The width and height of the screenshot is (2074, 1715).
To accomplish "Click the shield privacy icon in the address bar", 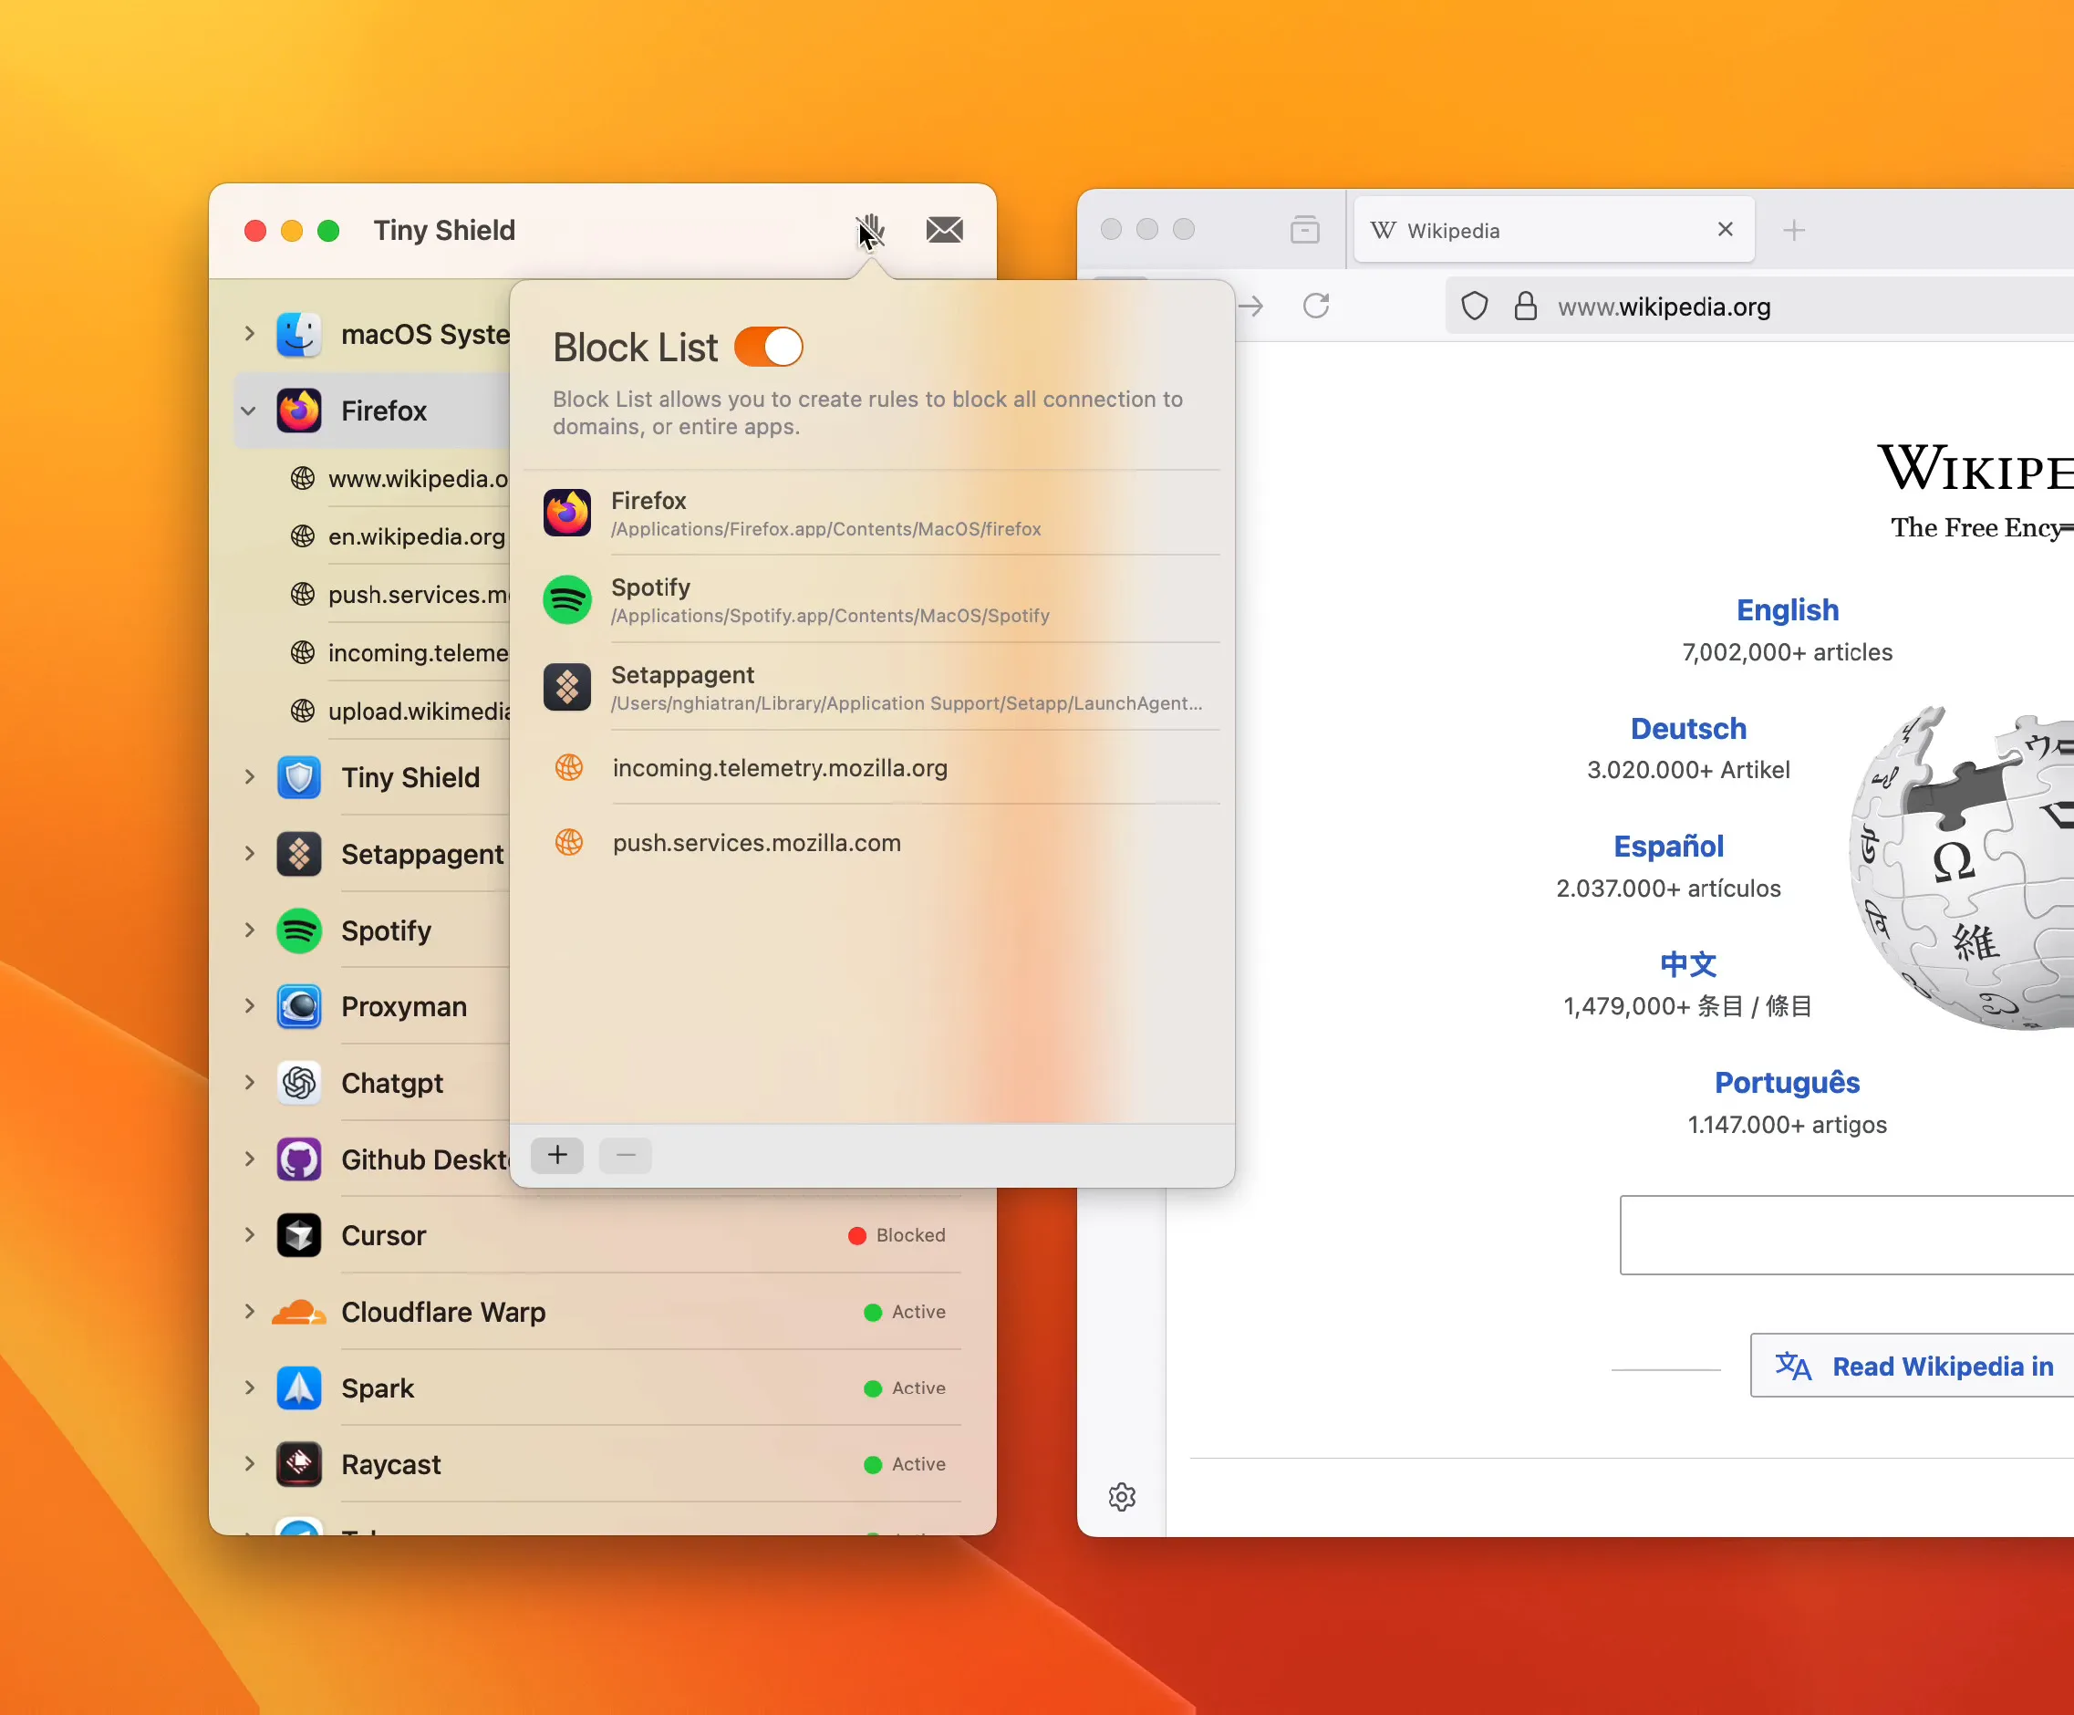I will click(1474, 307).
